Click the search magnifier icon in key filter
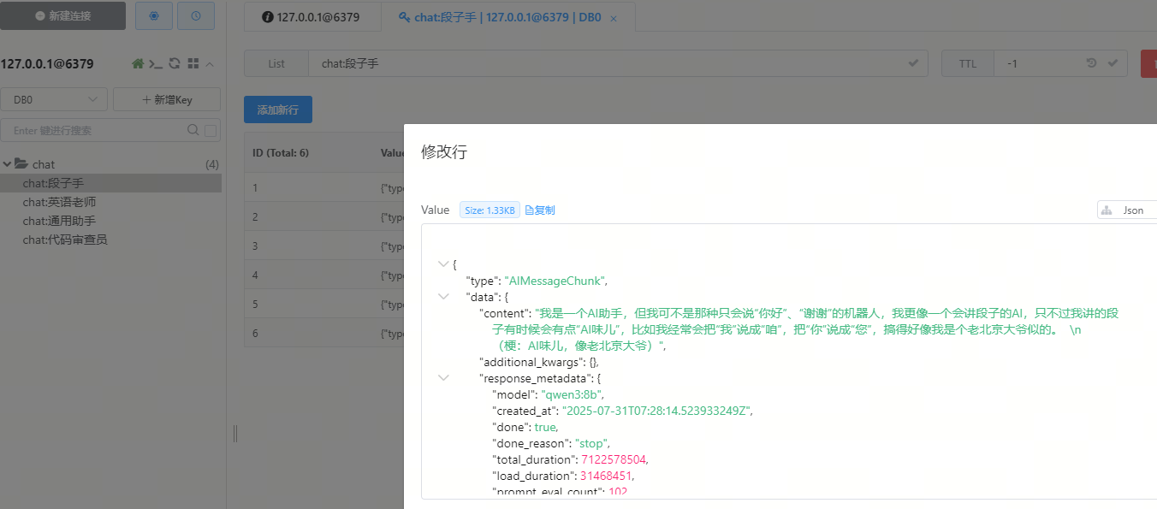The image size is (1157, 509). [x=193, y=130]
